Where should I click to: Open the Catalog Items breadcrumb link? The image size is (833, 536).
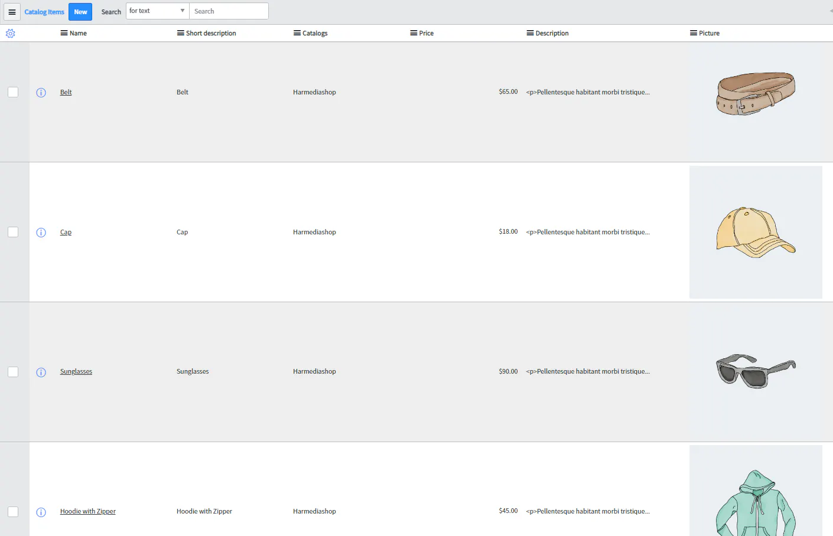pos(44,12)
